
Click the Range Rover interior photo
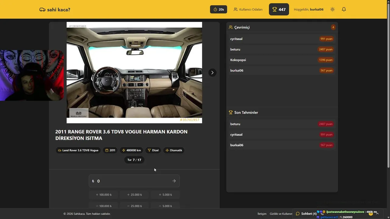coord(134,72)
